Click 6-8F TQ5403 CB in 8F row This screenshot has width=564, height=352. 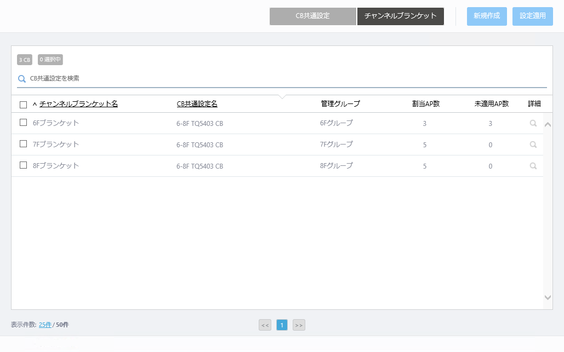[x=200, y=166]
